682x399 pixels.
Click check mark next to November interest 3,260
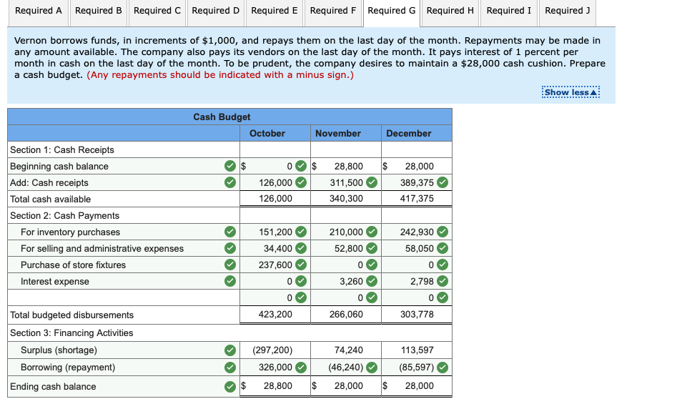tap(372, 281)
